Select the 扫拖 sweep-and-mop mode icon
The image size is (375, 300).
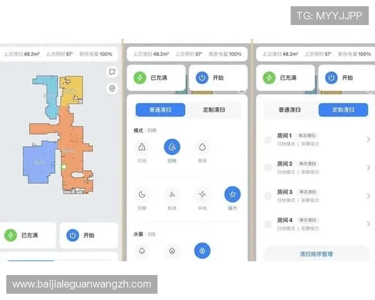[172, 147]
